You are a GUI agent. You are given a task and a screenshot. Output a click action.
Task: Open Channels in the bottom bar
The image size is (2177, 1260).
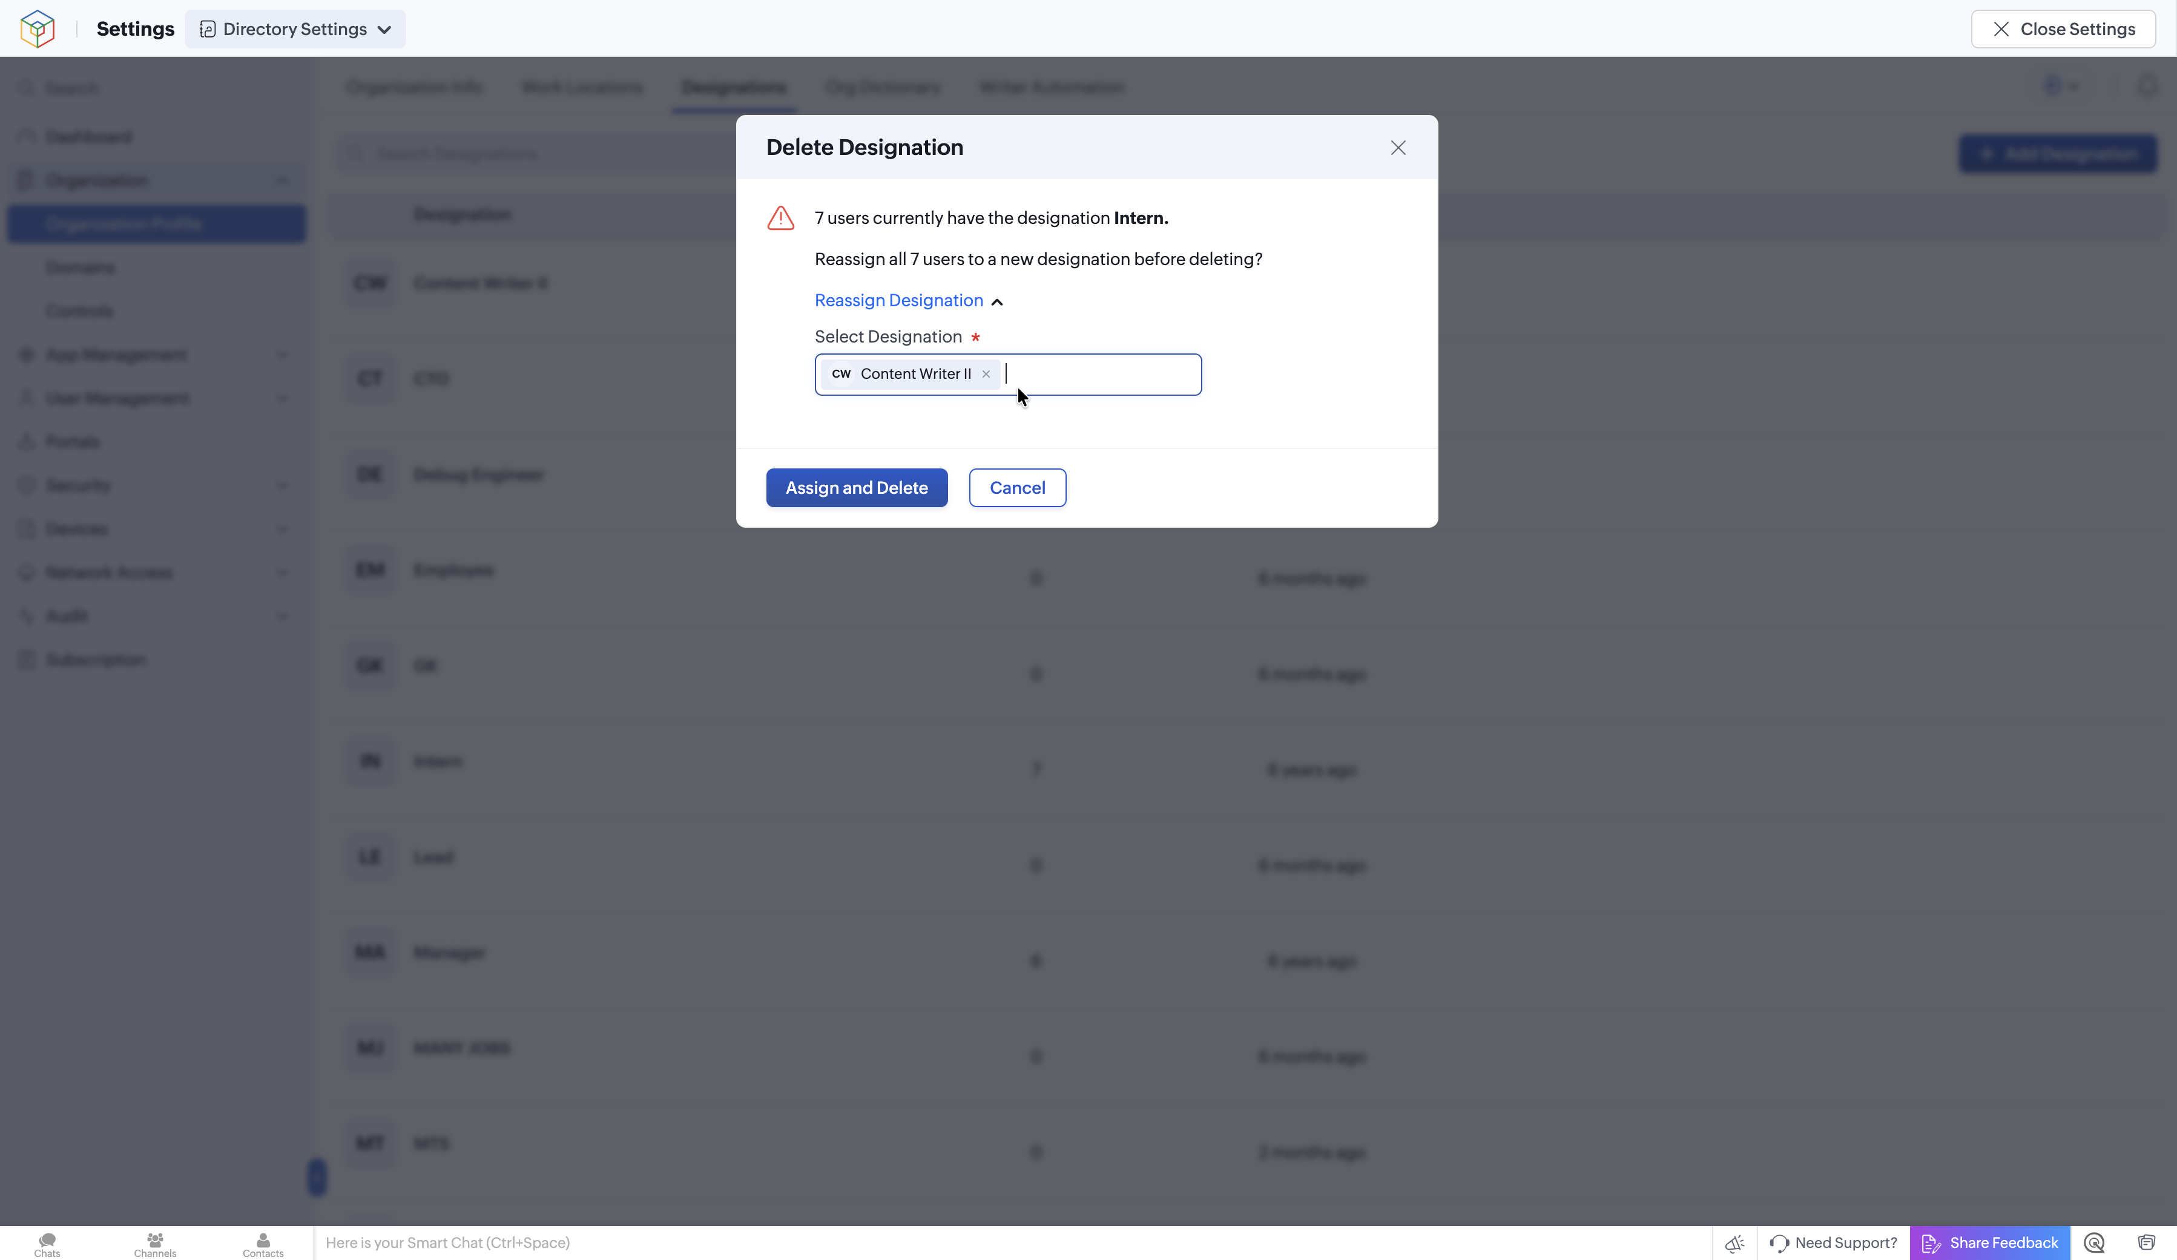pyautogui.click(x=156, y=1244)
